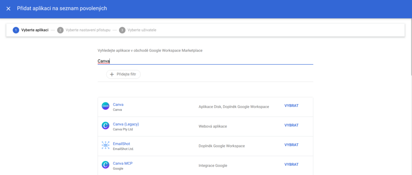412x175 pixels.
Task: Click the EmailShot app icon
Action: [x=105, y=146]
